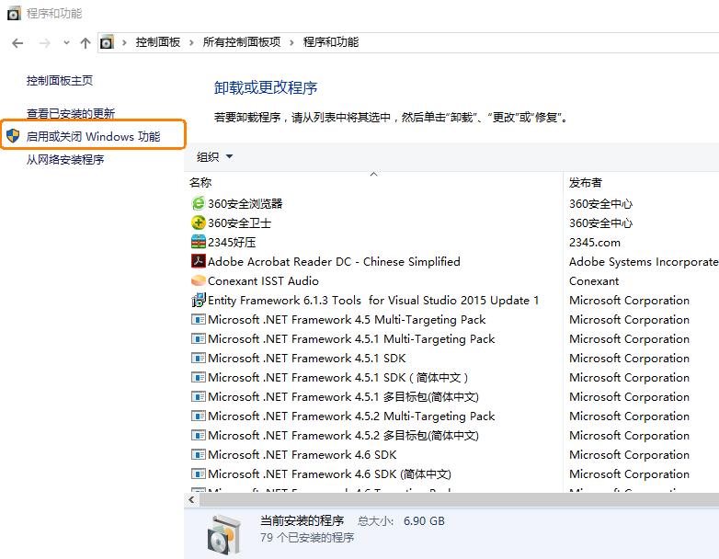Image resolution: width=719 pixels, height=559 pixels.
Task: Click the installed programs disc icon in details pane
Action: [223, 533]
